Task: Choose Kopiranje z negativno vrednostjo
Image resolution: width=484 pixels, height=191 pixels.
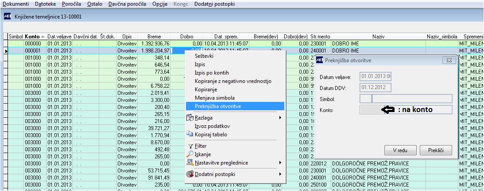Action: [x=233, y=81]
